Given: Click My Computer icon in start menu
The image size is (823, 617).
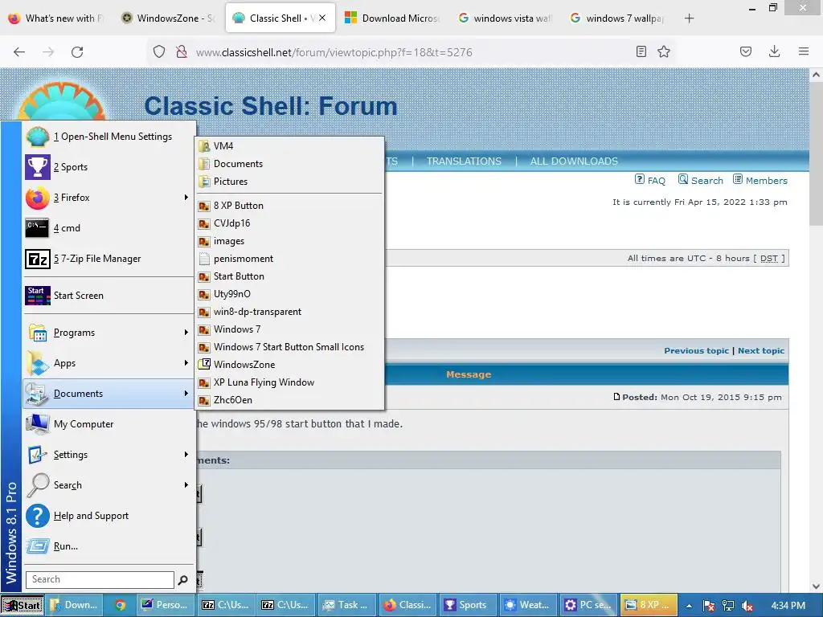Looking at the screenshot, I should click(38, 424).
